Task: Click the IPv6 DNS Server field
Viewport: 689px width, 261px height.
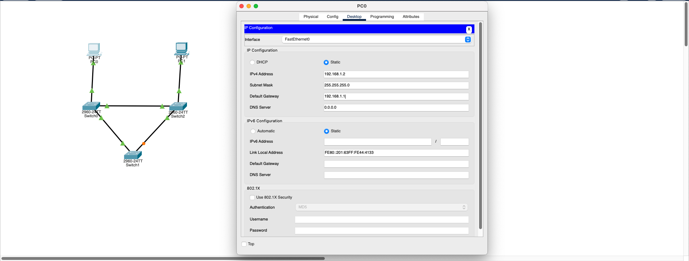Action: click(396, 175)
